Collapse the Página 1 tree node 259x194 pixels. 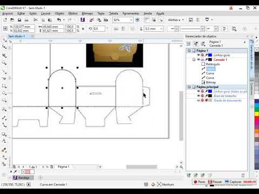tap(189, 51)
